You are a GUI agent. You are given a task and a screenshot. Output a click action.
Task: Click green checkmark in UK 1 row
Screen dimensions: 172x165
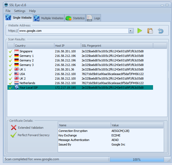click(x=10, y=69)
